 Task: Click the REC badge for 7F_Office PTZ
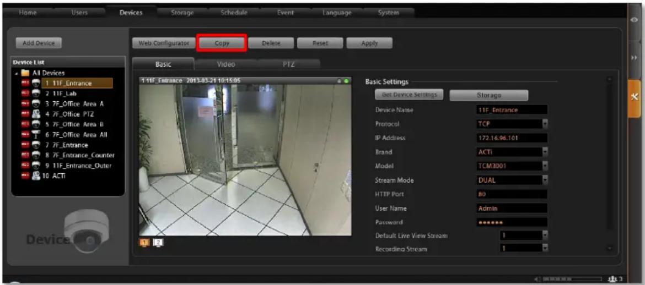24,114
